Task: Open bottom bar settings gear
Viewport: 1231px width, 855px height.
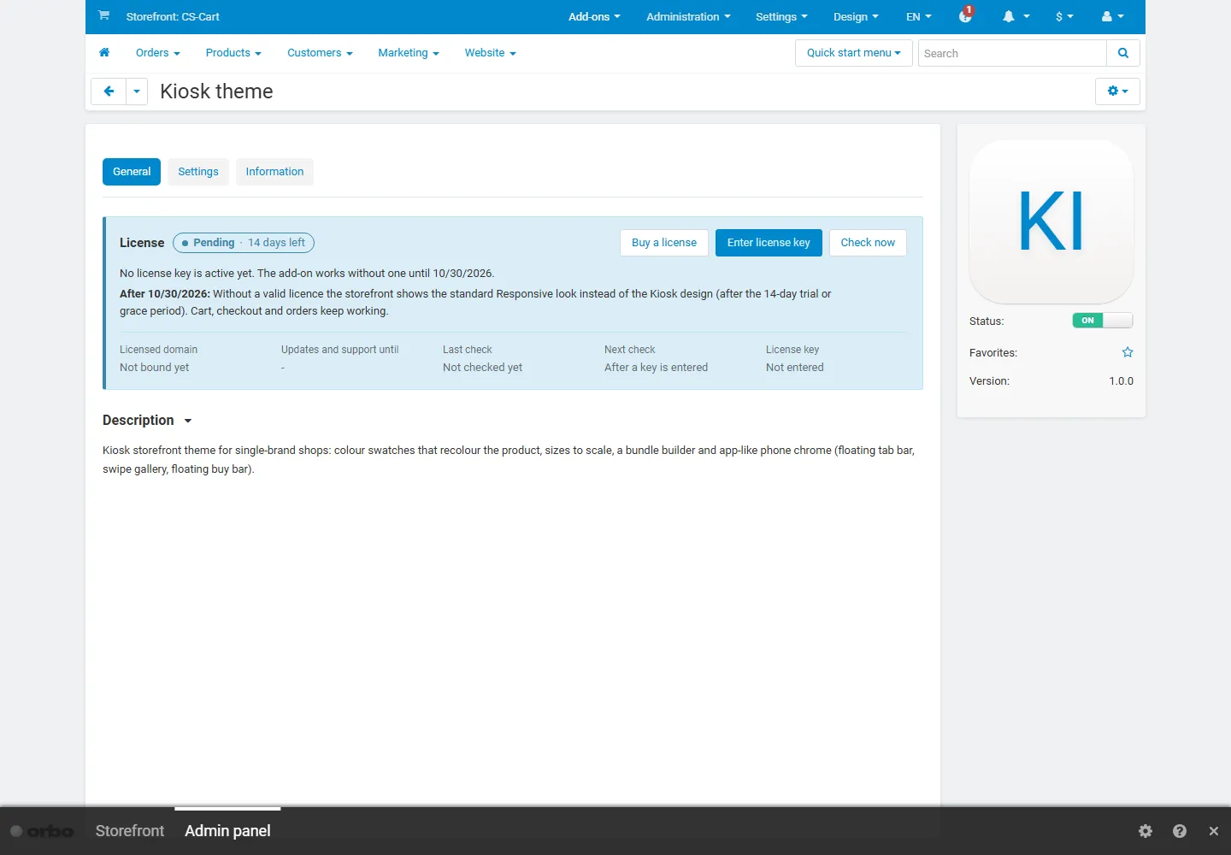Action: 1146,831
